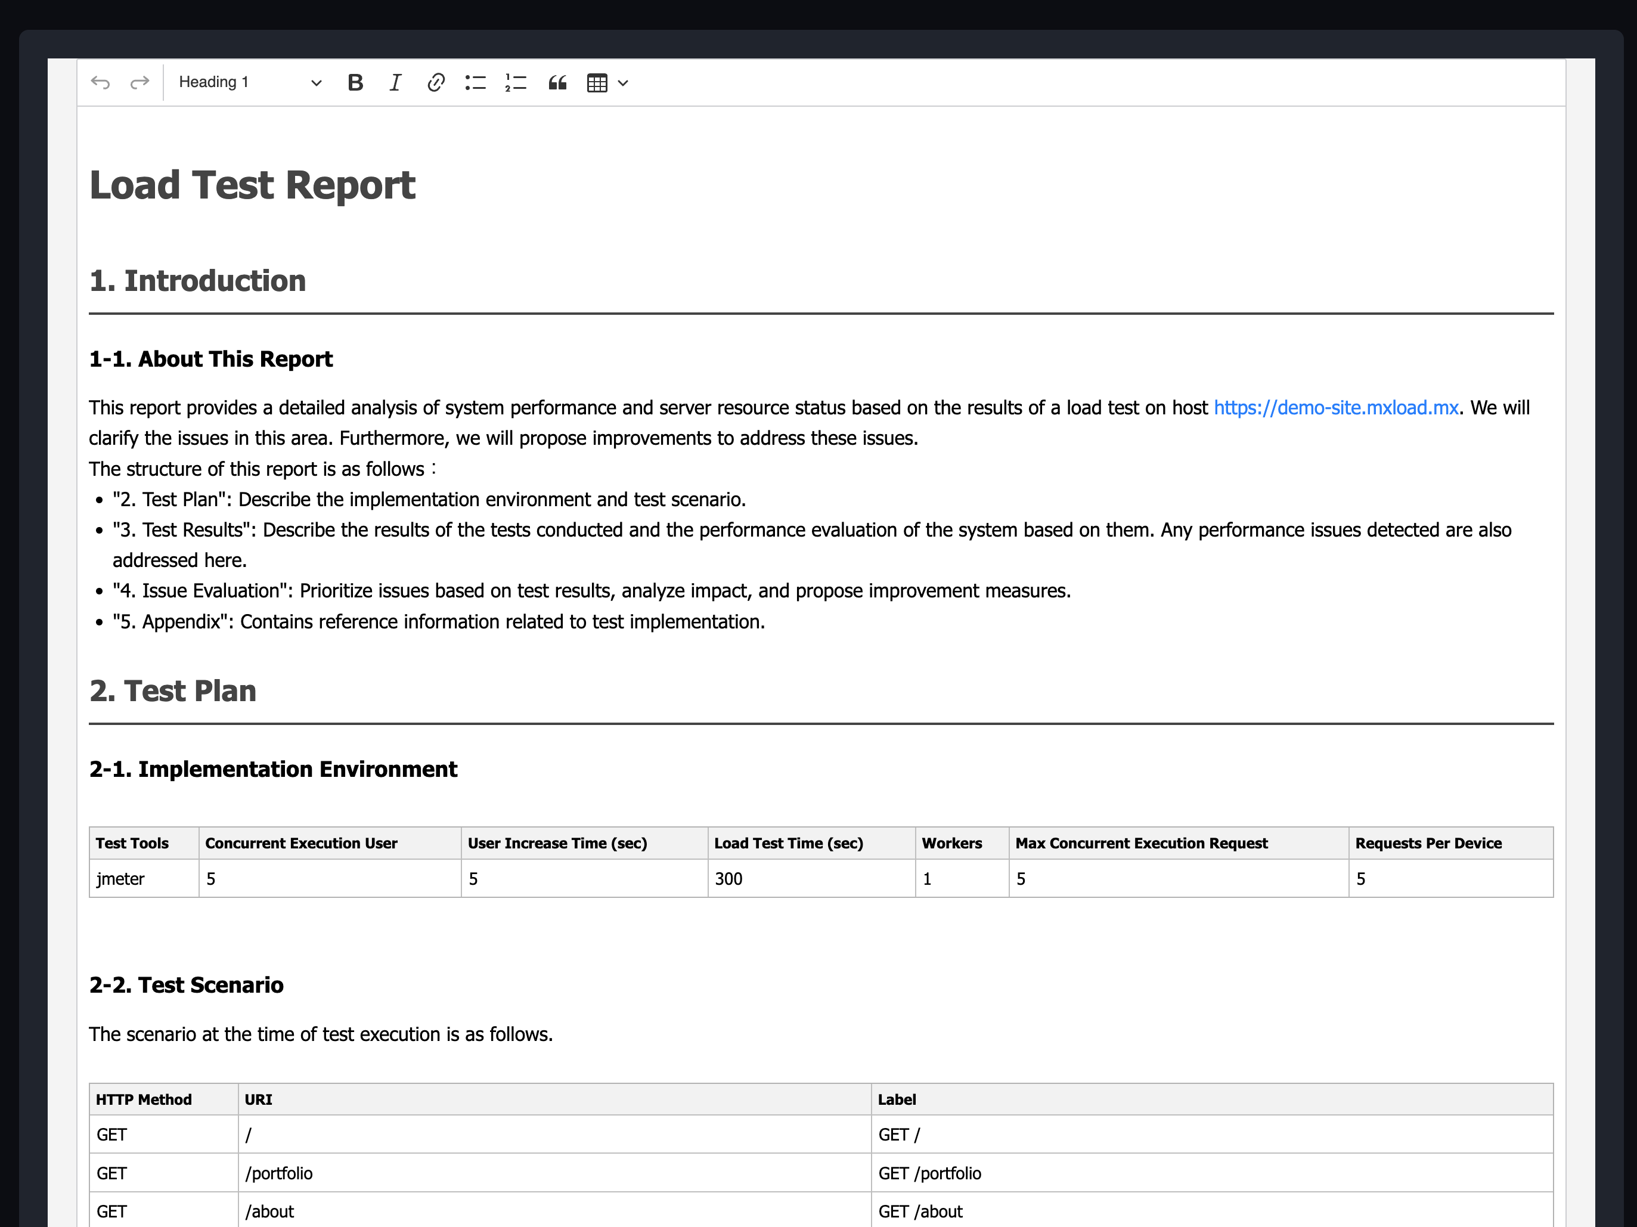1637x1227 pixels.
Task: Click the Undo arrow icon
Action: [101, 82]
